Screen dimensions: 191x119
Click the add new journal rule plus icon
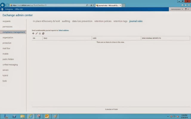(x=33, y=34)
